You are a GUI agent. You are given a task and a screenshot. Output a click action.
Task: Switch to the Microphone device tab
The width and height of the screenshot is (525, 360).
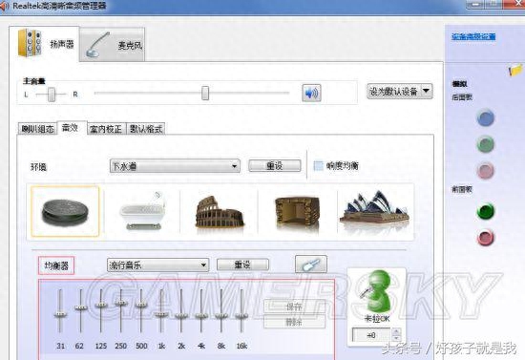(113, 45)
